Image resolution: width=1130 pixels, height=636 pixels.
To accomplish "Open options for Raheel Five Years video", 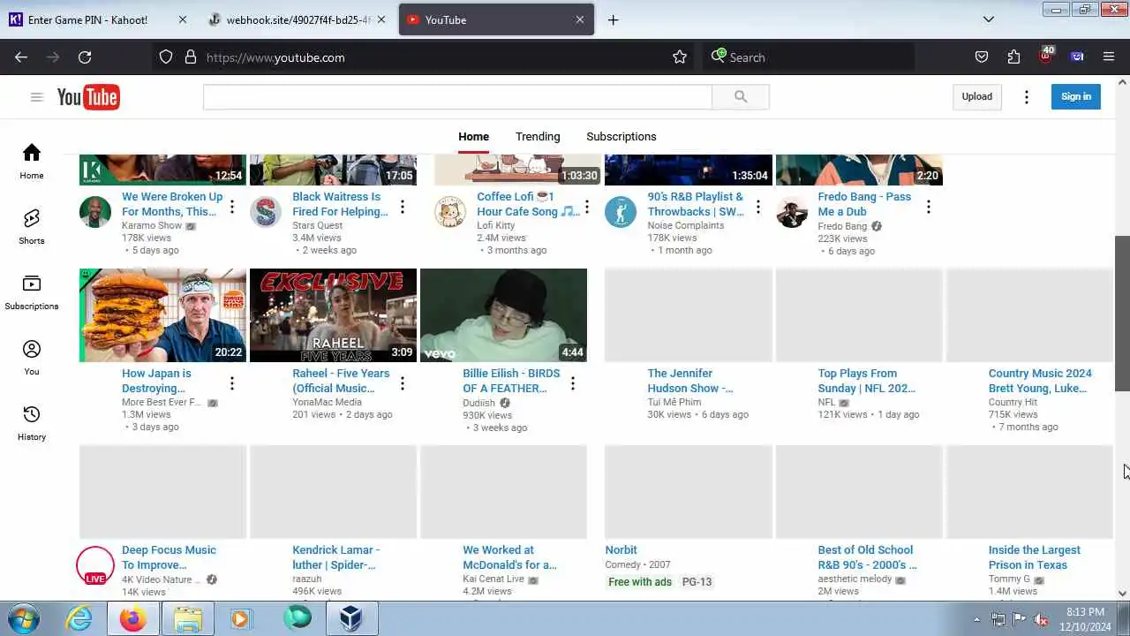I will [x=403, y=383].
